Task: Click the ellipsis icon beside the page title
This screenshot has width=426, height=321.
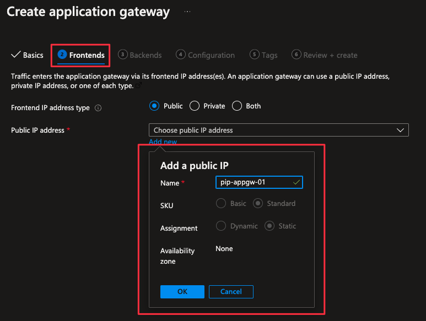Action: 187,12
